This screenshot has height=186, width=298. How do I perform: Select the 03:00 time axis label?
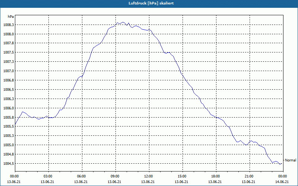[x=49, y=176]
